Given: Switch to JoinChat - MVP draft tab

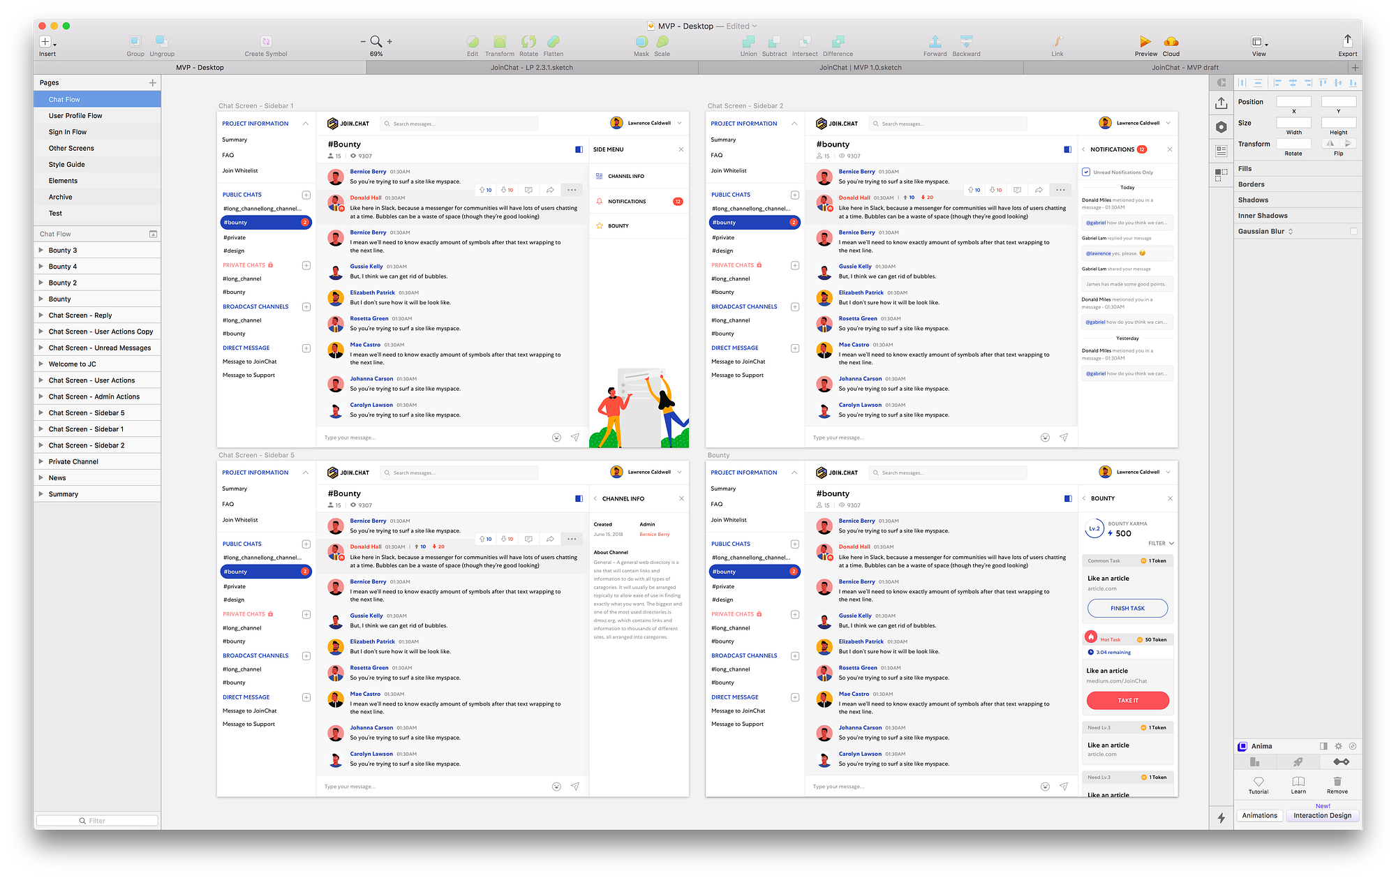Looking at the screenshot, I should (1185, 68).
